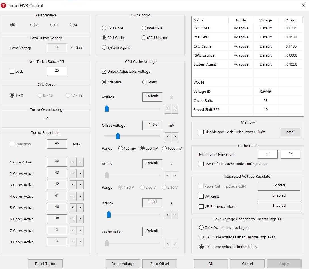
Task: Confirm settings with the OK button
Action: point(211,264)
